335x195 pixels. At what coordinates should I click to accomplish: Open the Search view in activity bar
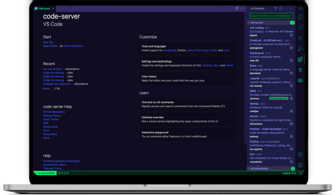tap(300, 28)
